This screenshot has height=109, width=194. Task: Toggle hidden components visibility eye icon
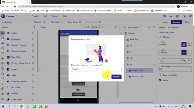point(116,27)
